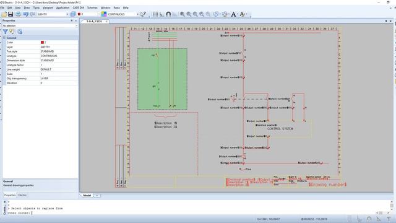Click the first magnifier zoom icon
The image size is (396, 223).
click(182, 14)
